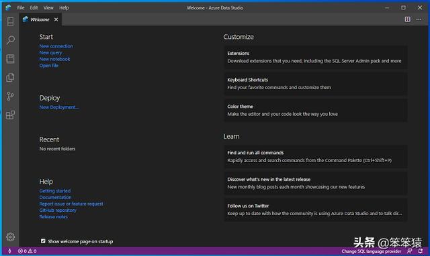
Task: Open the GitHub repository link
Action: coord(58,210)
